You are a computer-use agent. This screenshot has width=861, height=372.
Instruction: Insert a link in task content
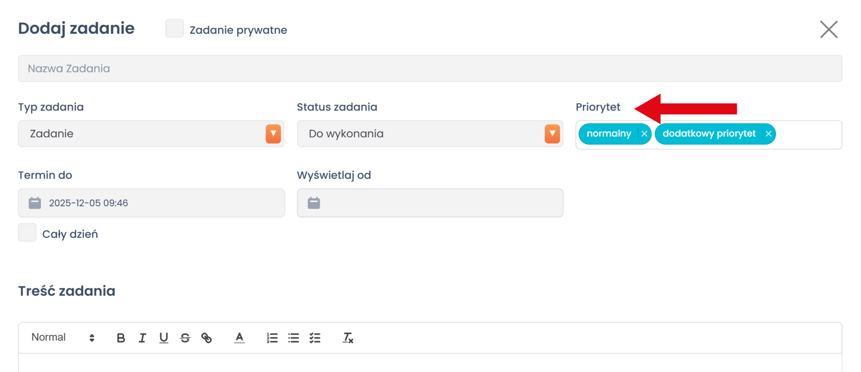pos(206,338)
